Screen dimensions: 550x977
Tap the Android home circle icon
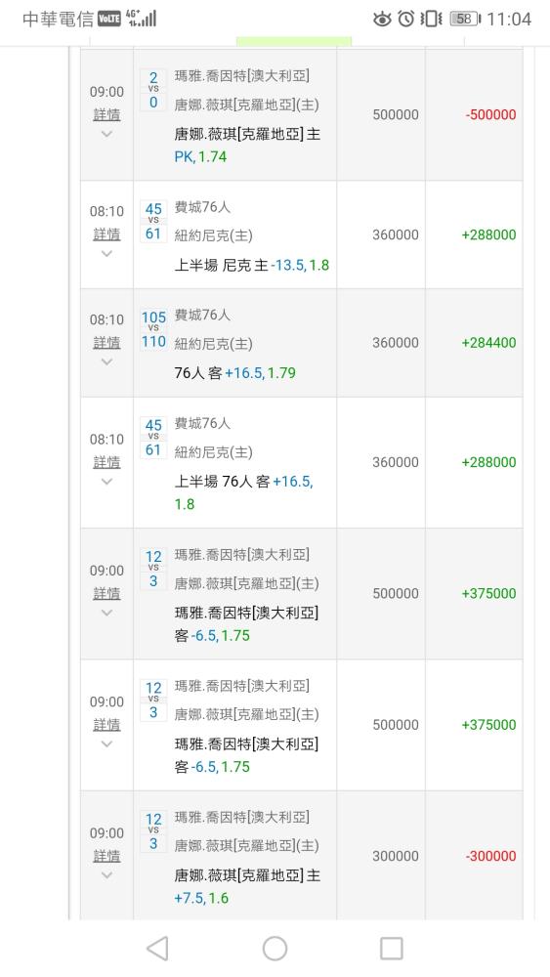click(275, 949)
